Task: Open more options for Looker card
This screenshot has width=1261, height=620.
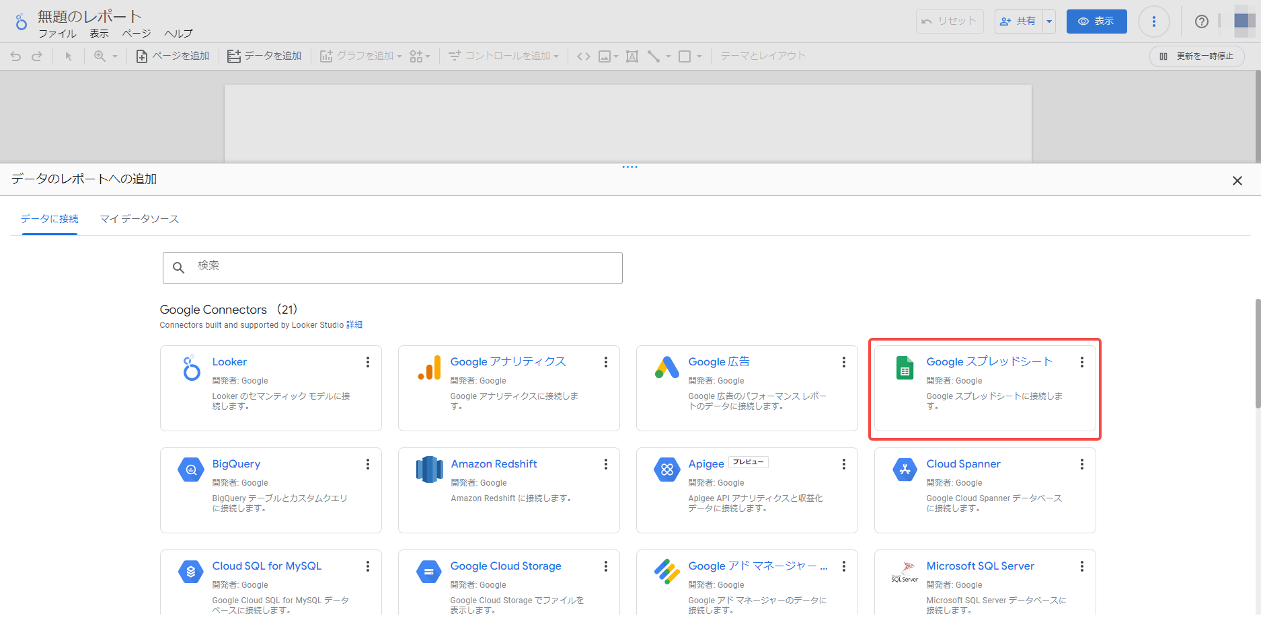Action: (368, 362)
